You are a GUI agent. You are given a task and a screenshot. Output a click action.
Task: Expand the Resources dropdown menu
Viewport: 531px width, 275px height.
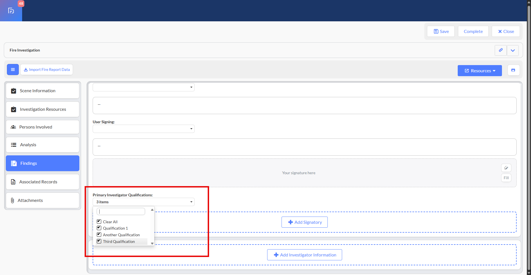point(480,71)
